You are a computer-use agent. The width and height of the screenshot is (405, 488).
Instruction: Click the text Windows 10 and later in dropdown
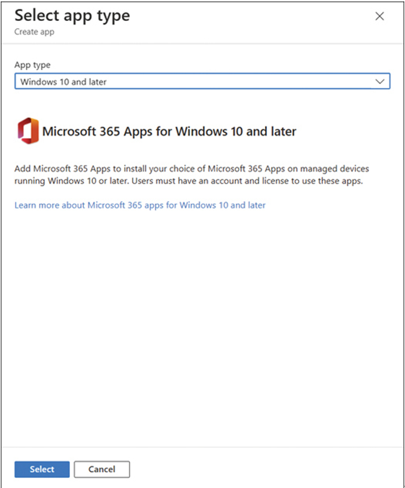point(64,82)
